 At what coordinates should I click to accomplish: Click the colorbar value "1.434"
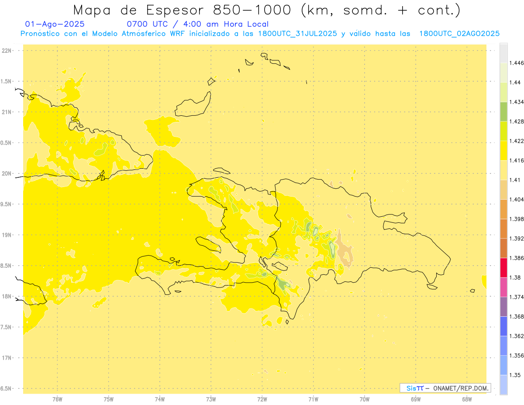pyautogui.click(x=517, y=102)
